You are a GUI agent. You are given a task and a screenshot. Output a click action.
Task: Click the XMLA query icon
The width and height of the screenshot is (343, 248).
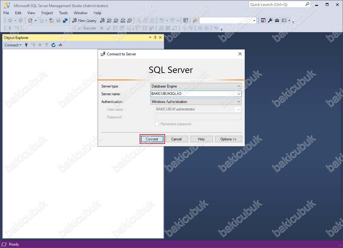(x=123, y=21)
